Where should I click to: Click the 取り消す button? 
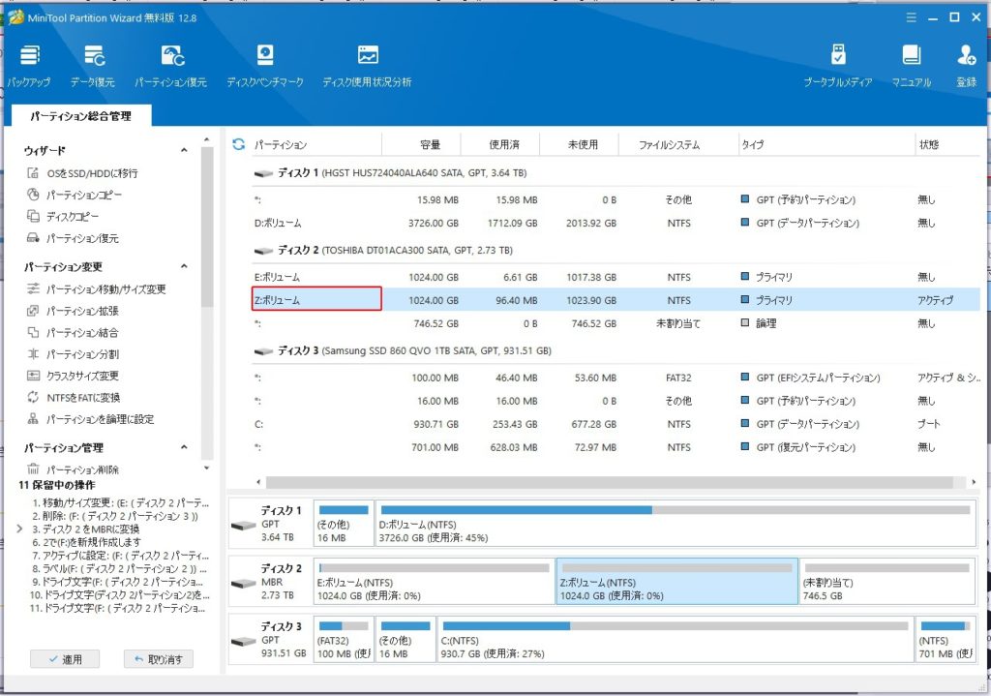159,659
